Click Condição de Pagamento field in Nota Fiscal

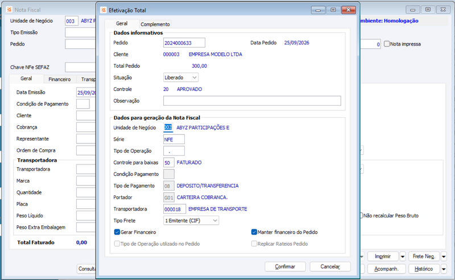83,104
